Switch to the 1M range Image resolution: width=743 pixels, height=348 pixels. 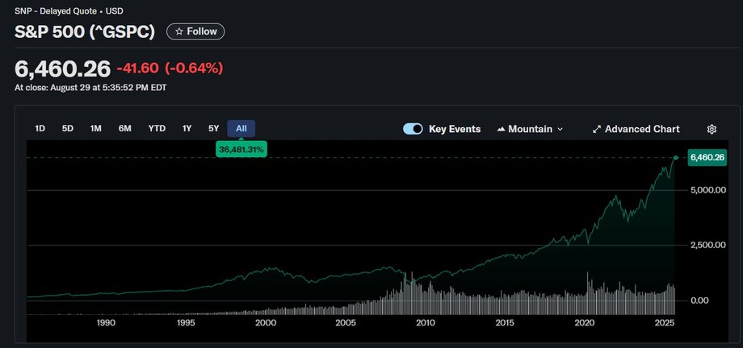[x=96, y=129]
